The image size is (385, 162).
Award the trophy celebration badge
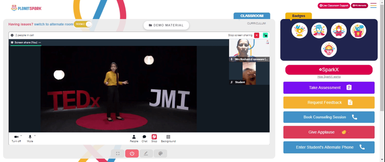pos(299,30)
